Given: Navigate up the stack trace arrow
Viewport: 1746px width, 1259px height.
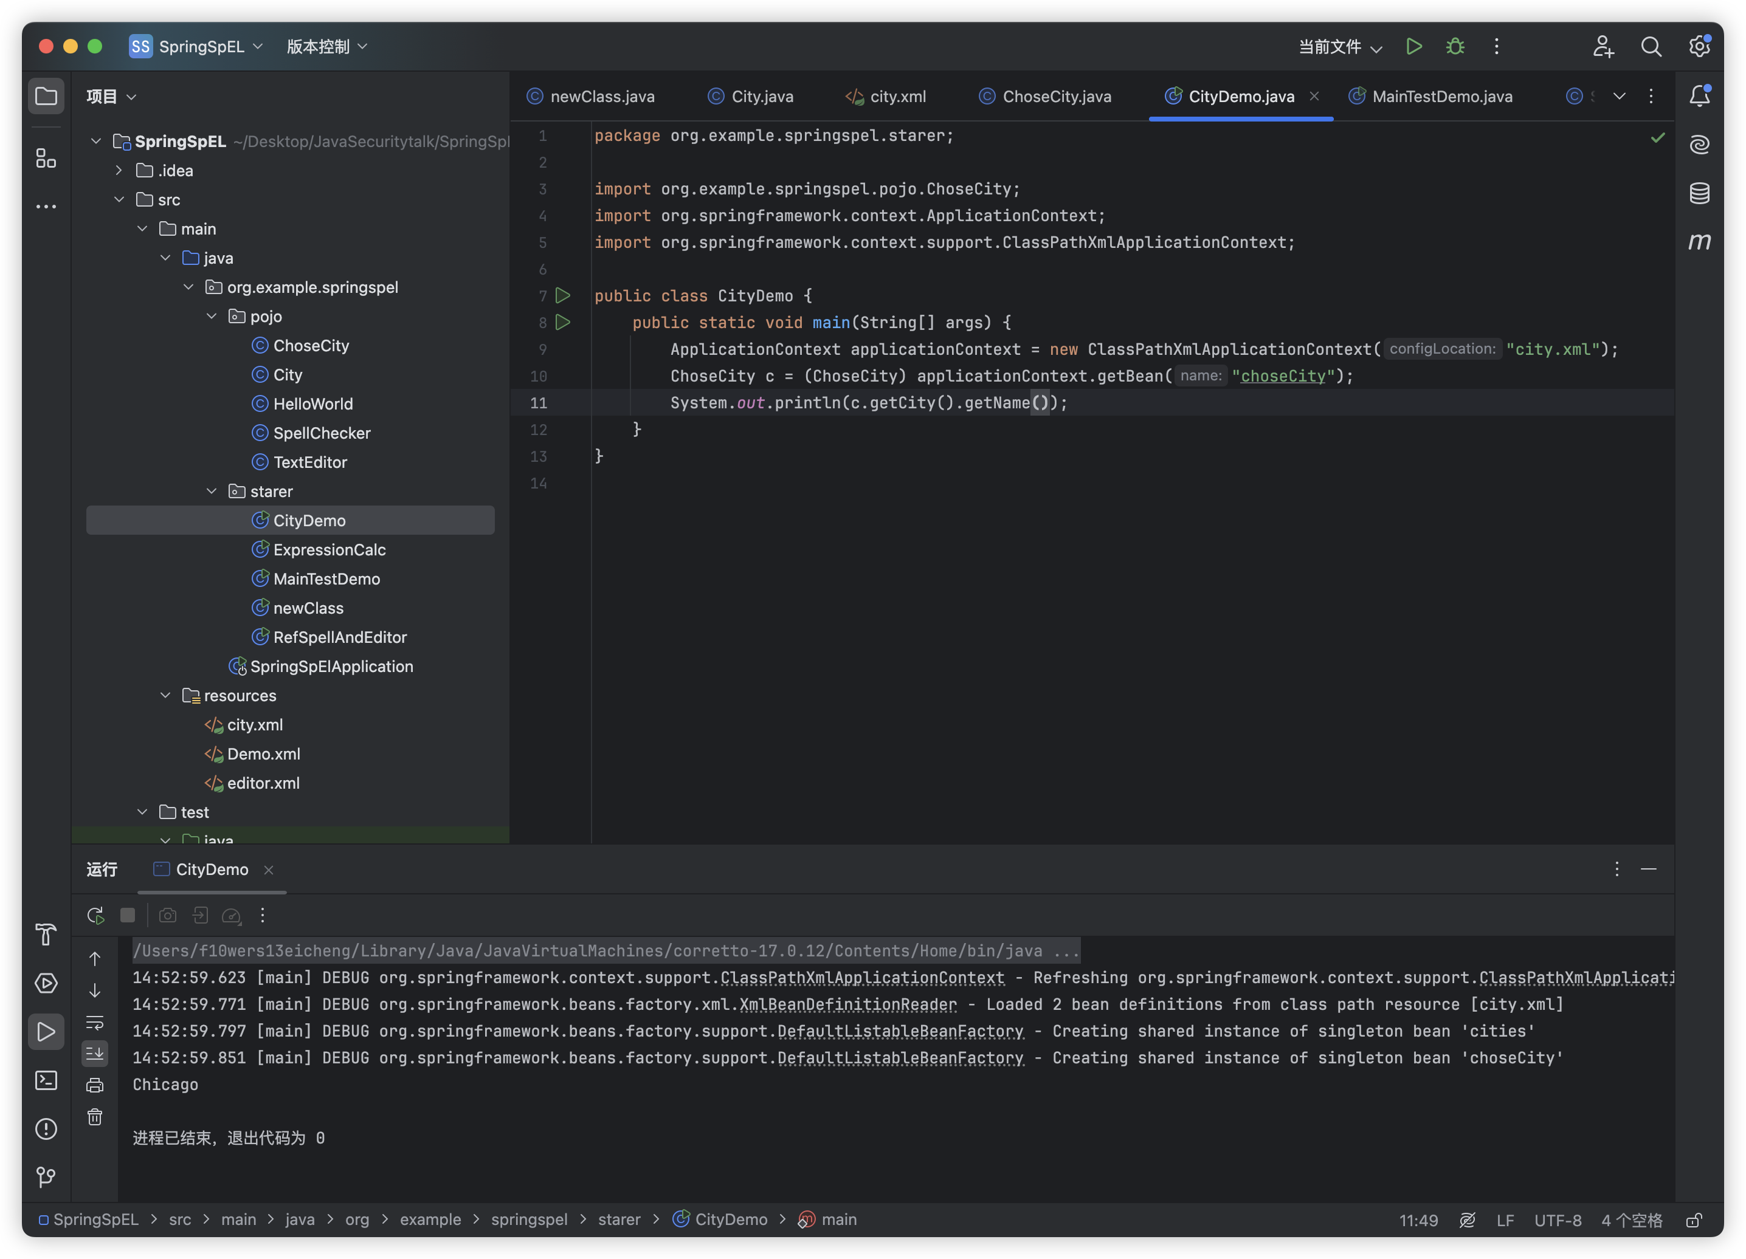Looking at the screenshot, I should coord(95,958).
